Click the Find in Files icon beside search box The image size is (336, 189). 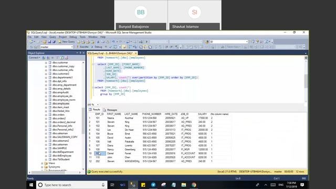(207, 42)
